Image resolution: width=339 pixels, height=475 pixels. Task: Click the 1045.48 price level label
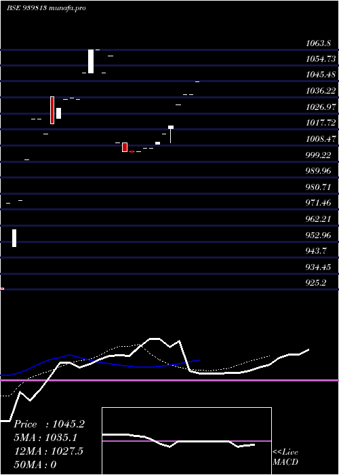point(321,75)
